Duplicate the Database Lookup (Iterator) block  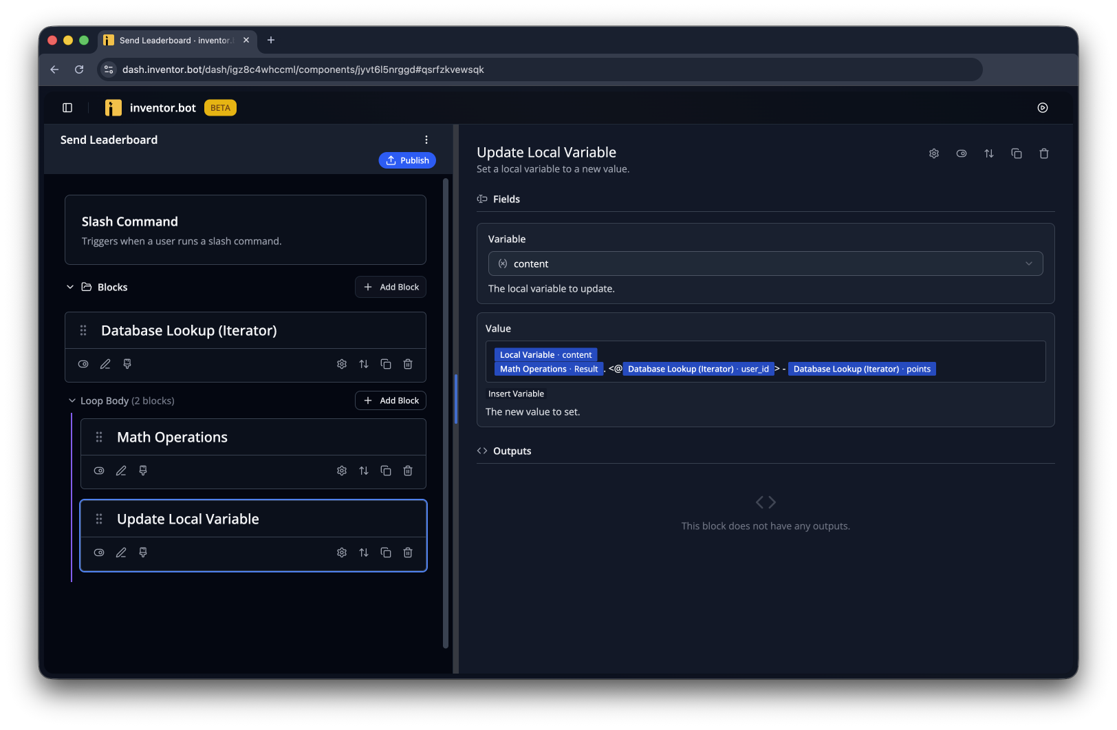click(x=386, y=364)
